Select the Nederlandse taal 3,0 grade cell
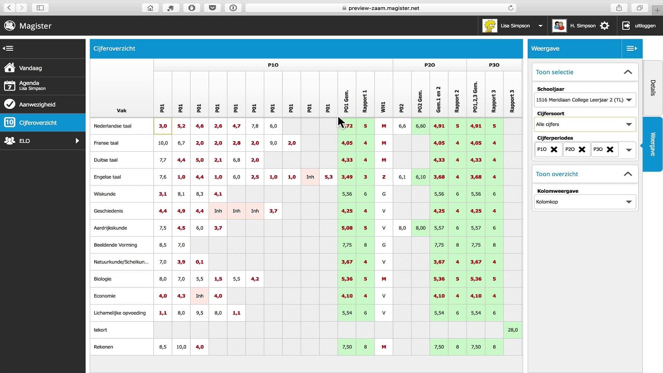The image size is (663, 373). (163, 126)
